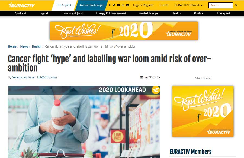Expand the EURACTIV Network dropdown

[x=188, y=5]
